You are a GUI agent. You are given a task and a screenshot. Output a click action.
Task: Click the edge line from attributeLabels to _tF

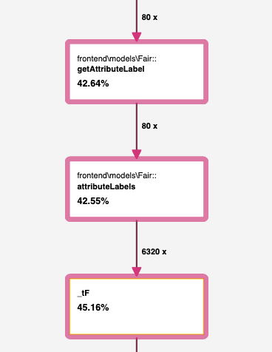137,244
